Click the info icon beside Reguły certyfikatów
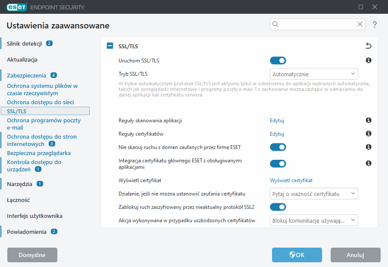 pyautogui.click(x=369, y=133)
